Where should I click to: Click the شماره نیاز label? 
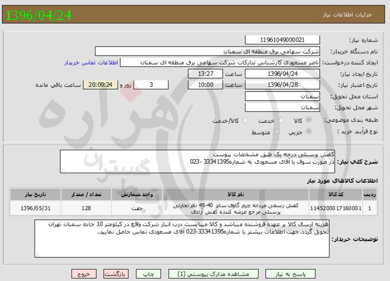pos(363,40)
